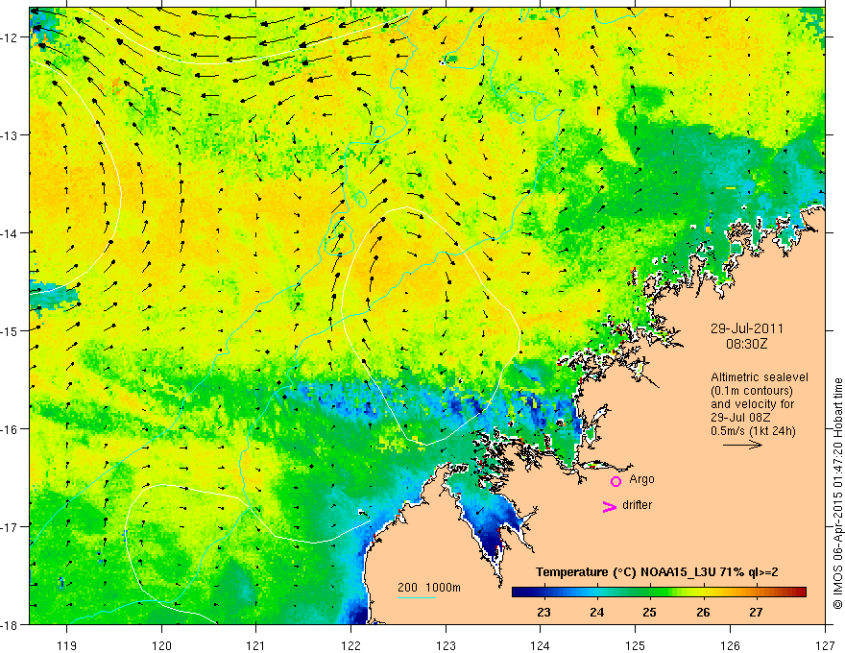Click the magenta Argo circle symbol
This screenshot has width=845, height=653.
(x=616, y=481)
